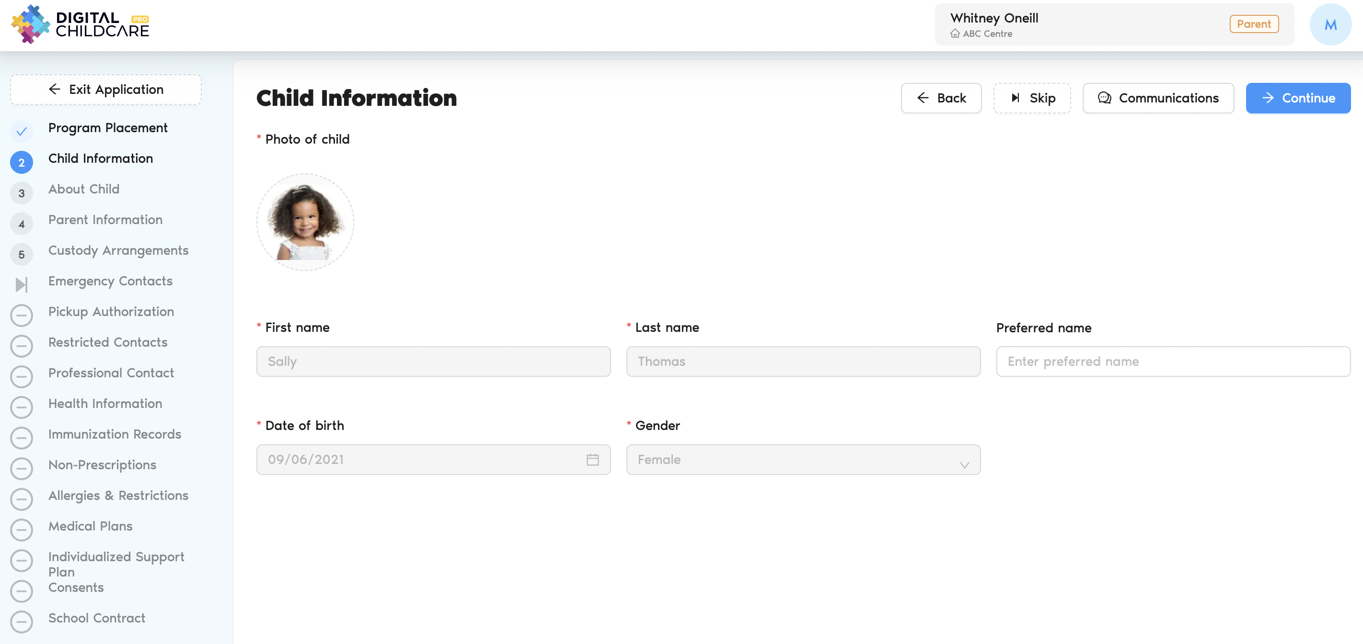This screenshot has height=644, width=1363.
Task: Open the Date of birth picker field
Action: pyautogui.click(x=423, y=460)
